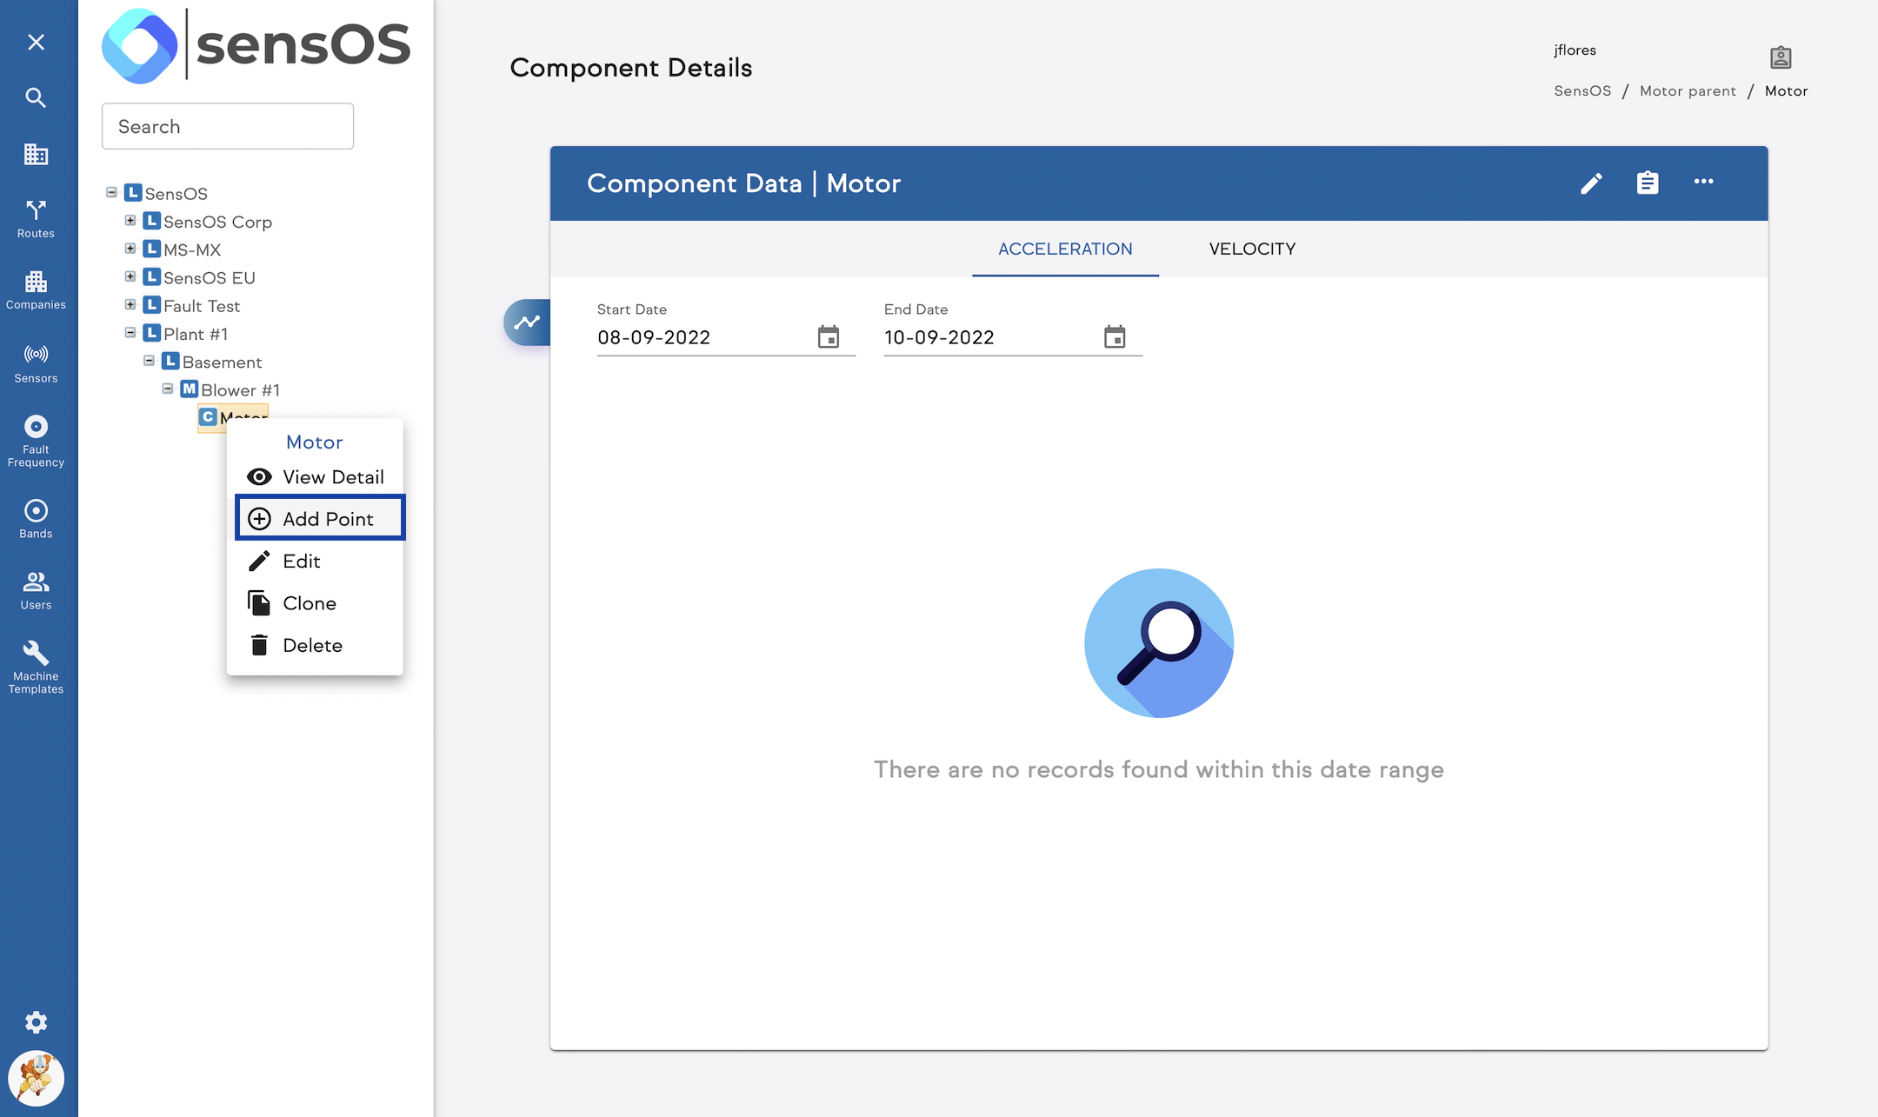
Task: Click the Motor parent breadcrumb link
Action: tap(1688, 90)
